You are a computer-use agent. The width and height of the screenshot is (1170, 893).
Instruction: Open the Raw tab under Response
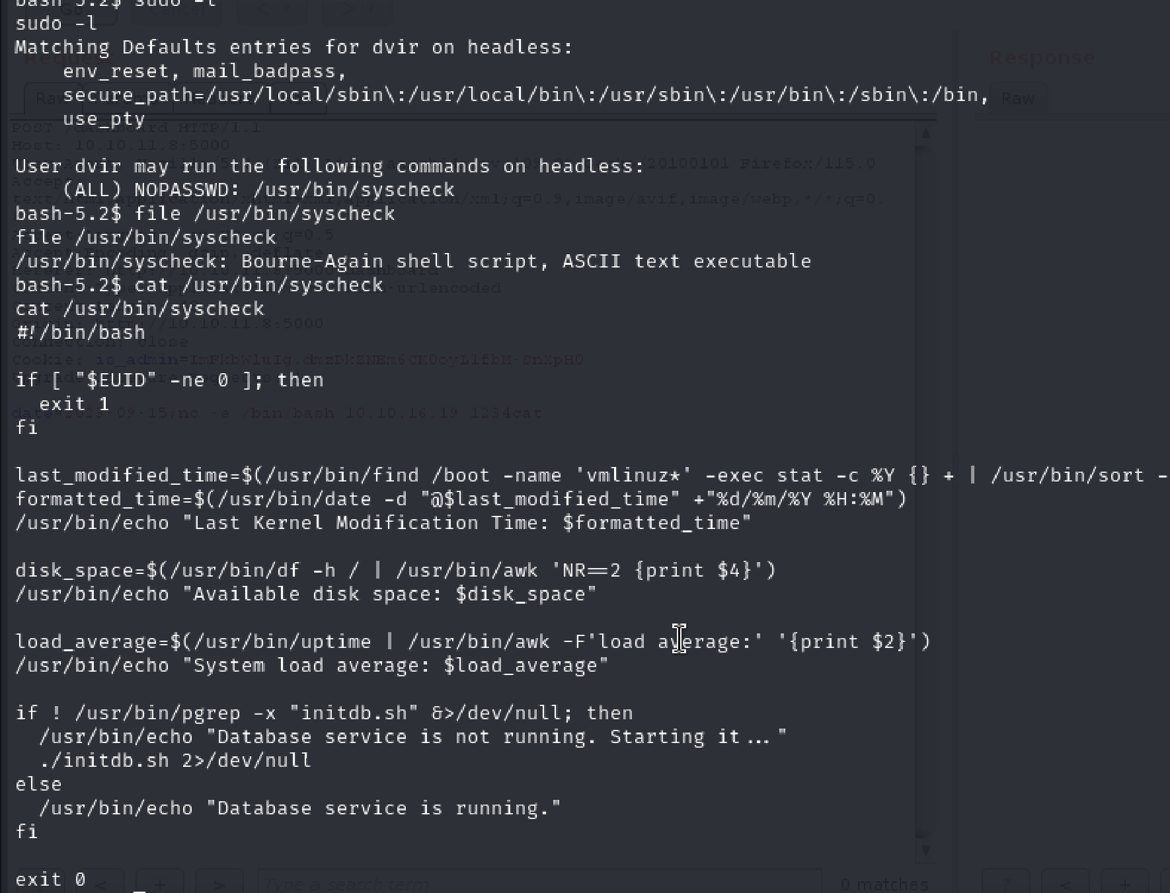click(x=1017, y=98)
